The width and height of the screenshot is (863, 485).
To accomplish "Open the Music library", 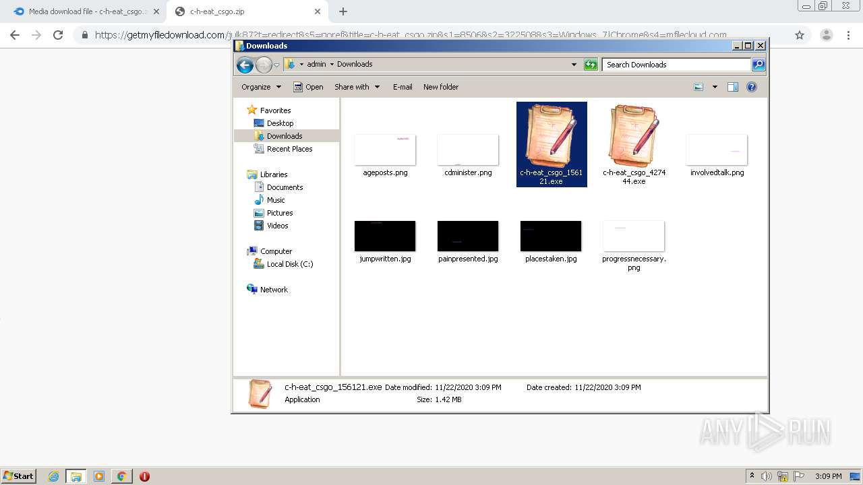I will 276,200.
